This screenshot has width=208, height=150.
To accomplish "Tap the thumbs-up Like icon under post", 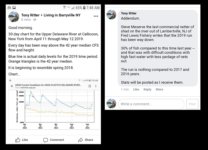I will point(18,140).
